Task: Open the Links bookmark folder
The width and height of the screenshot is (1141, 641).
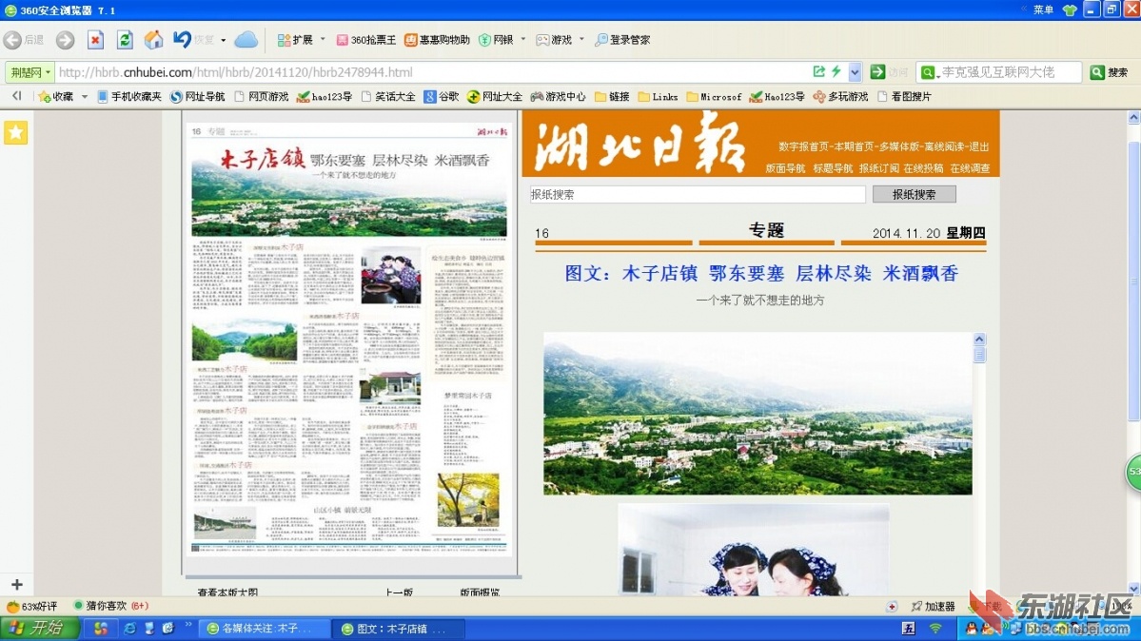Action: [x=658, y=96]
